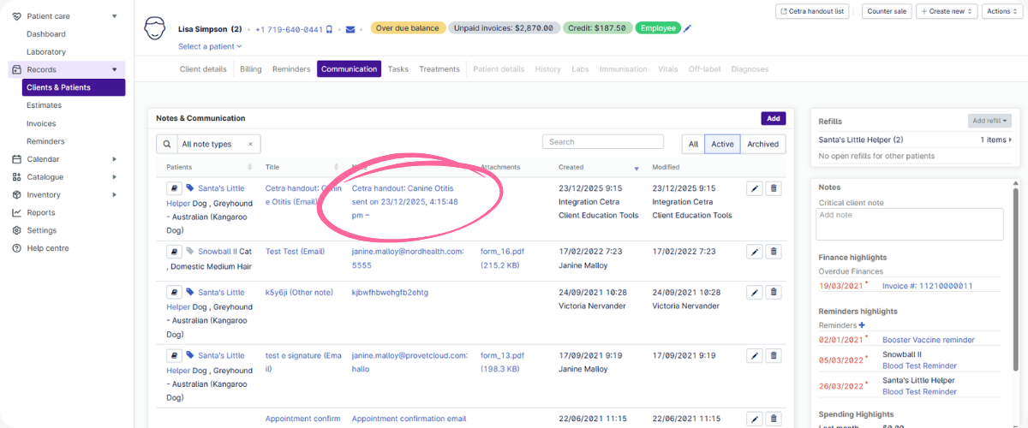
Task: Open the Create new dropdown
Action: (x=947, y=11)
